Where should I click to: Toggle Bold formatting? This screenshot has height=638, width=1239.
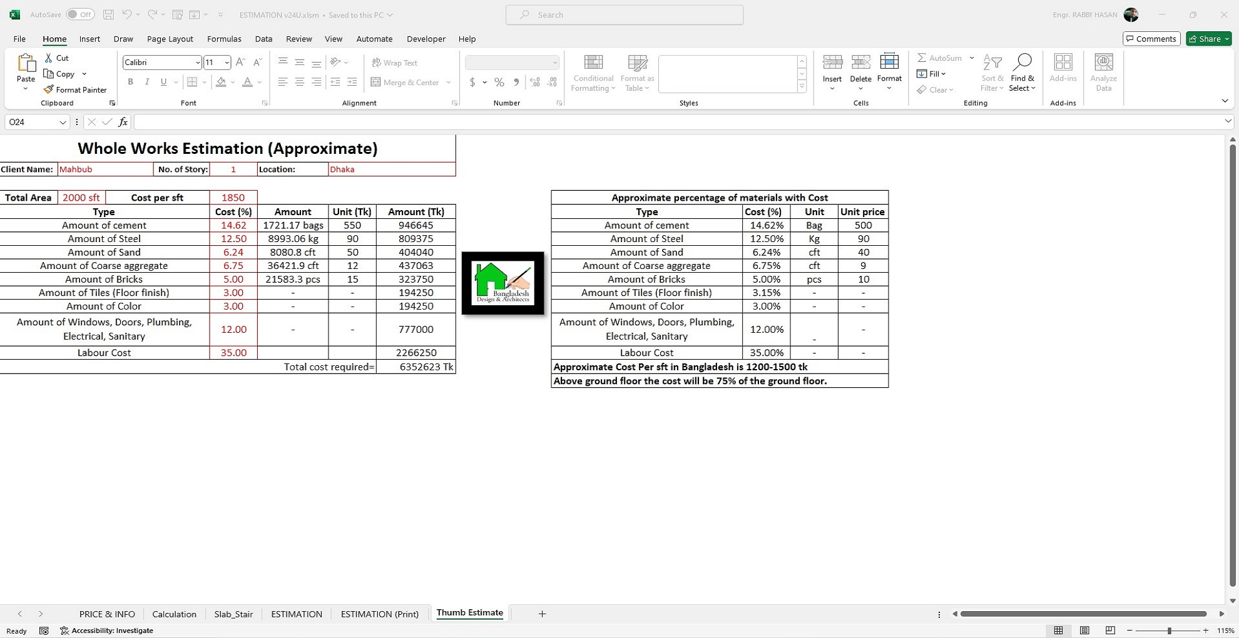pos(130,82)
